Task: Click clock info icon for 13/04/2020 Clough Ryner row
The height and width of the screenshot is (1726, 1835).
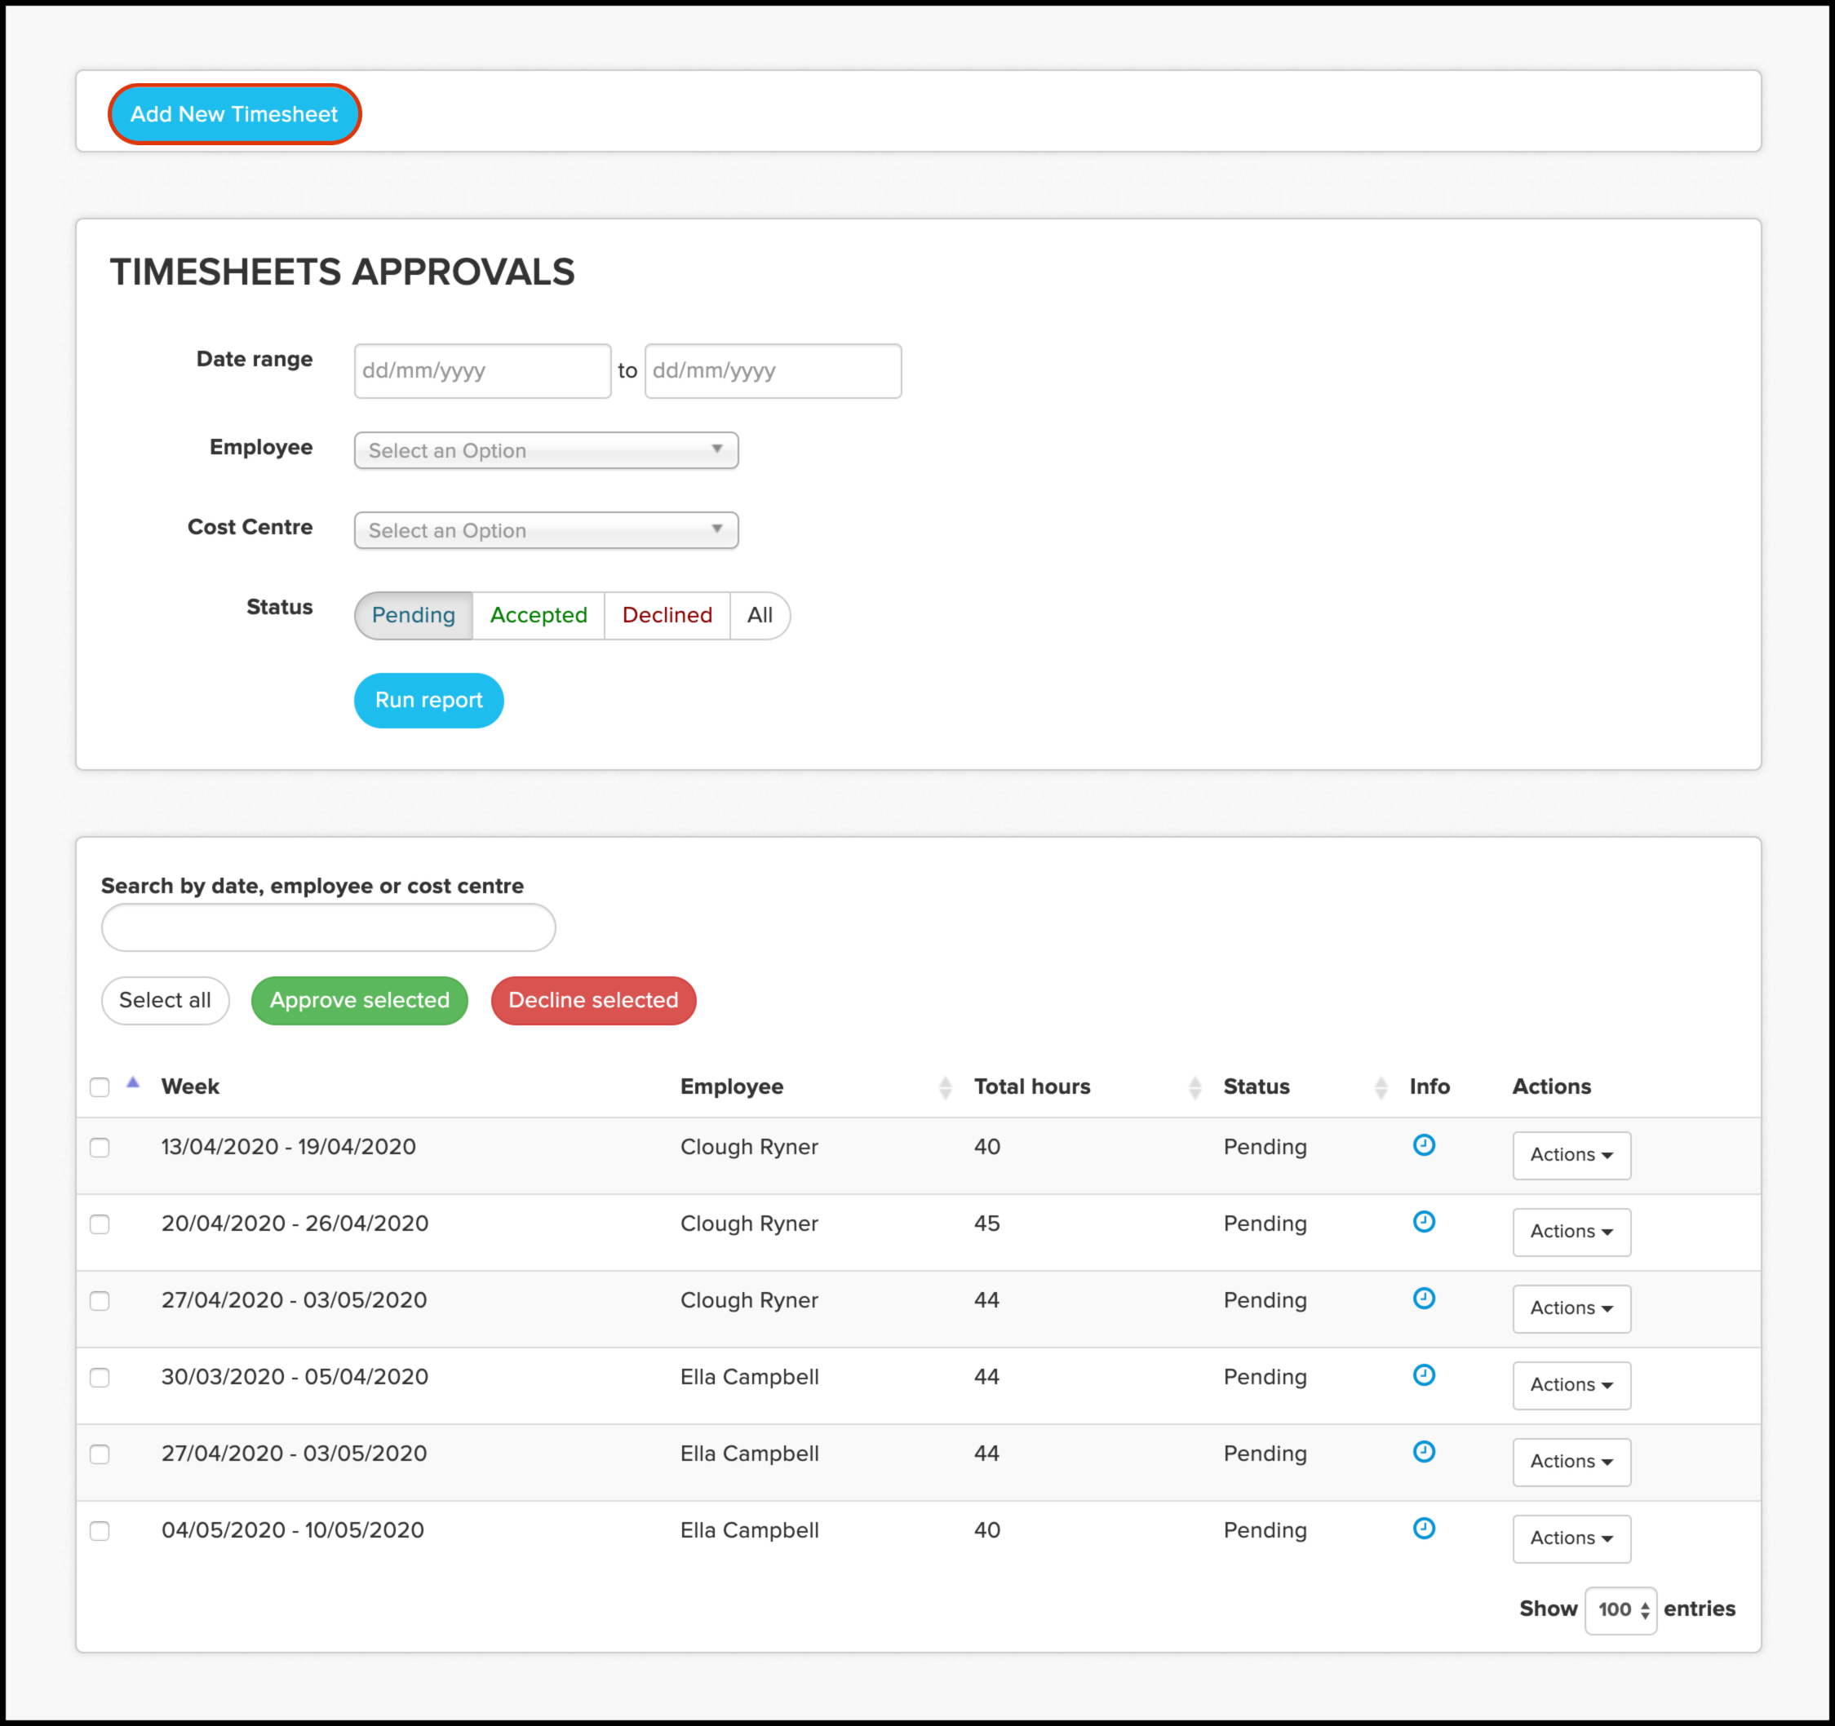Action: (x=1423, y=1145)
